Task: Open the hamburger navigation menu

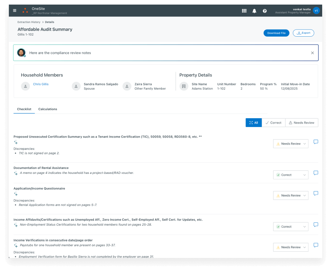Action: pyautogui.click(x=15, y=11)
